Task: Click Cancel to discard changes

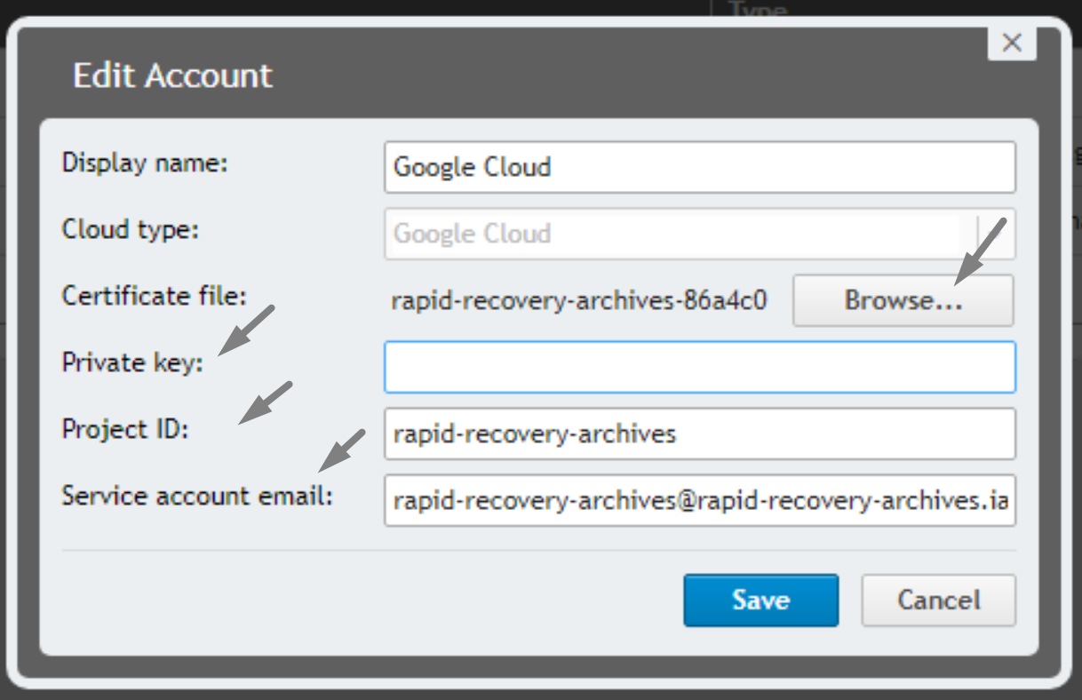Action: pos(938,600)
